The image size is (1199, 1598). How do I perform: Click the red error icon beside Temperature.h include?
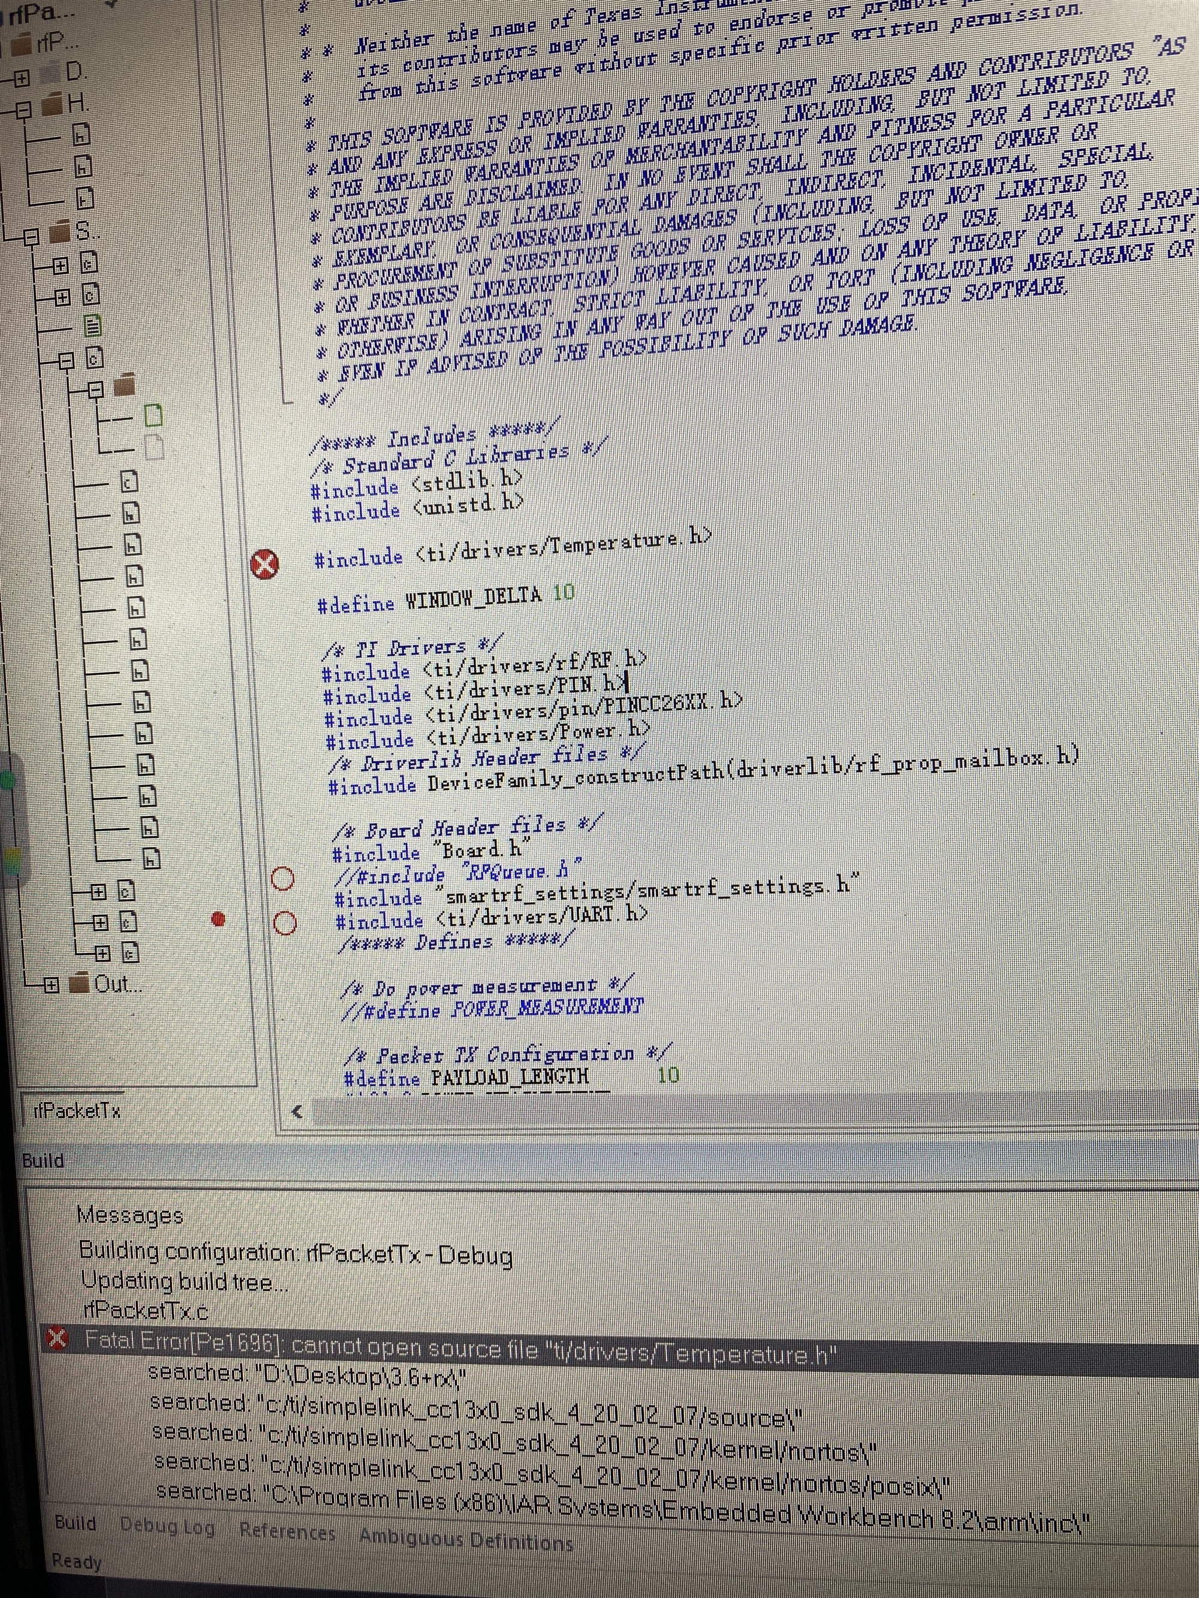tap(264, 563)
